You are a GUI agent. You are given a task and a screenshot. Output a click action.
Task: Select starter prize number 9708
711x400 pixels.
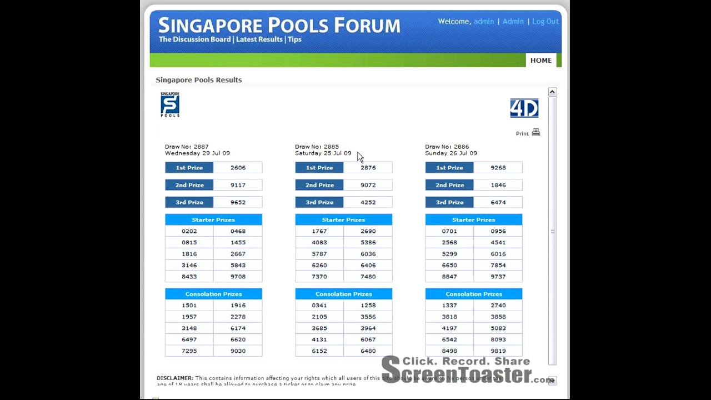238,277
